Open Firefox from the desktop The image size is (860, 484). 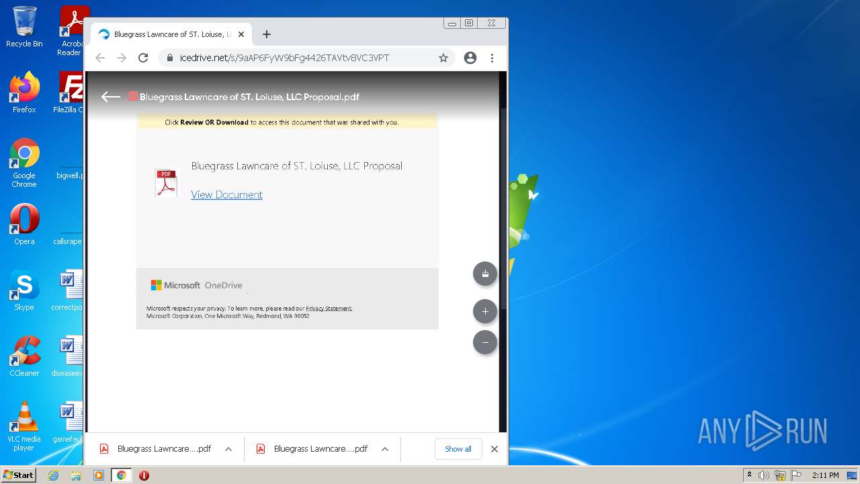click(x=24, y=92)
